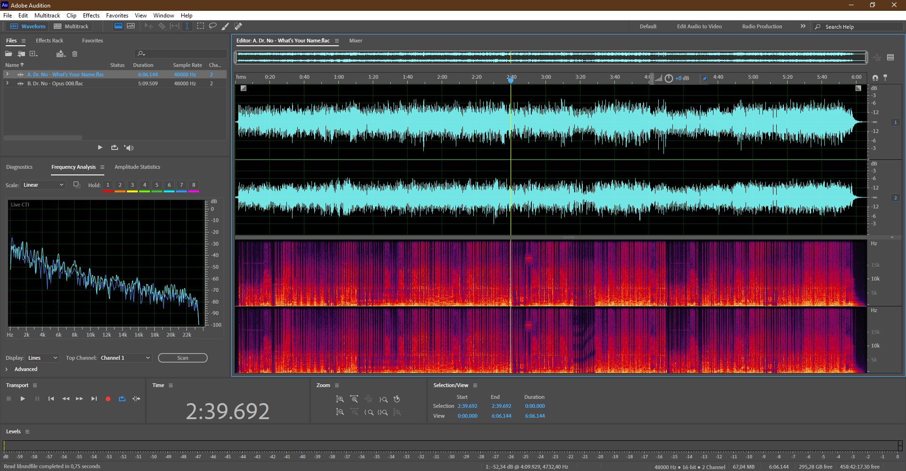The image size is (906, 471).
Task: Switch to Multitrack view button
Action: click(x=71, y=26)
